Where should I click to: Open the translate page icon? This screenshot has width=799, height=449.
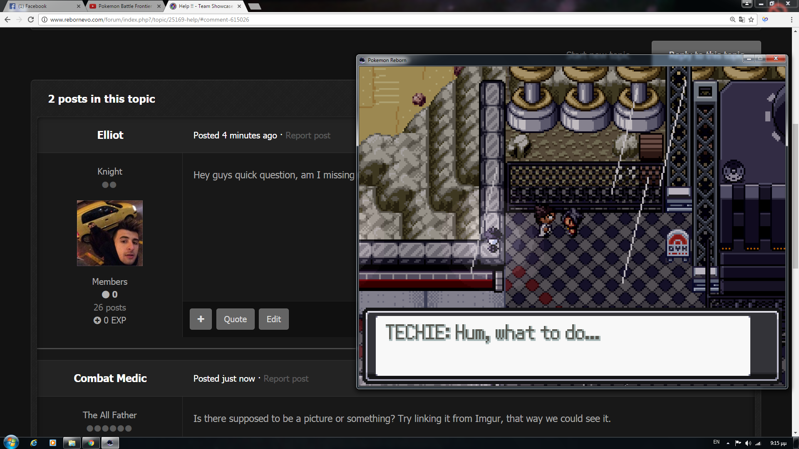coord(742,20)
